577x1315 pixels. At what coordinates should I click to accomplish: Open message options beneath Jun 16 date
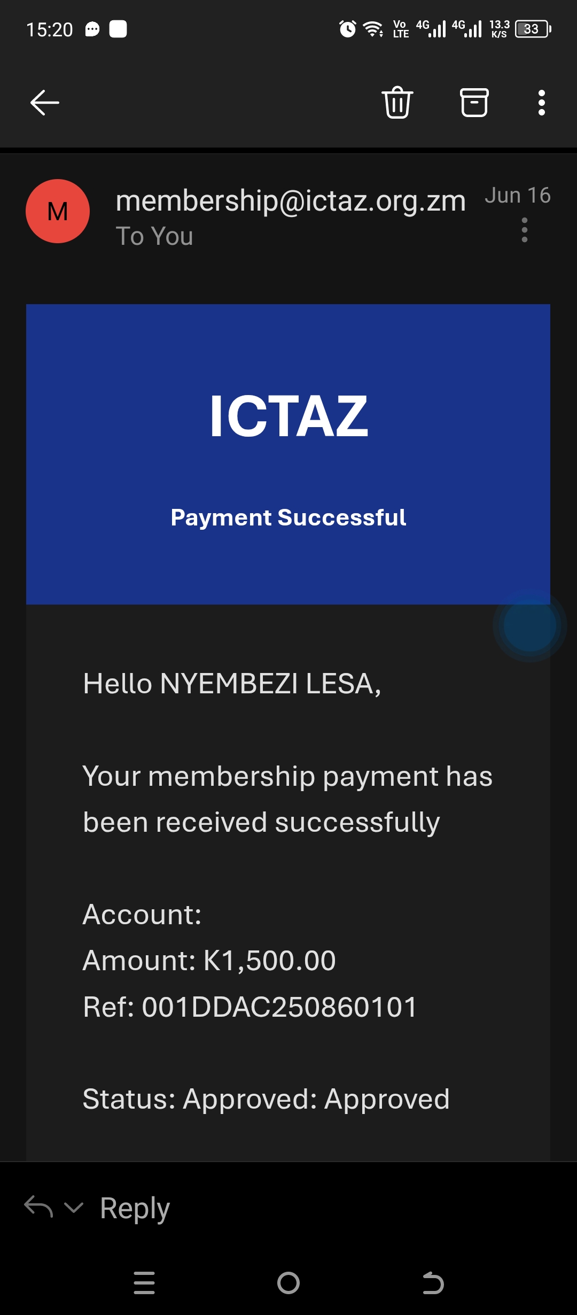click(525, 230)
